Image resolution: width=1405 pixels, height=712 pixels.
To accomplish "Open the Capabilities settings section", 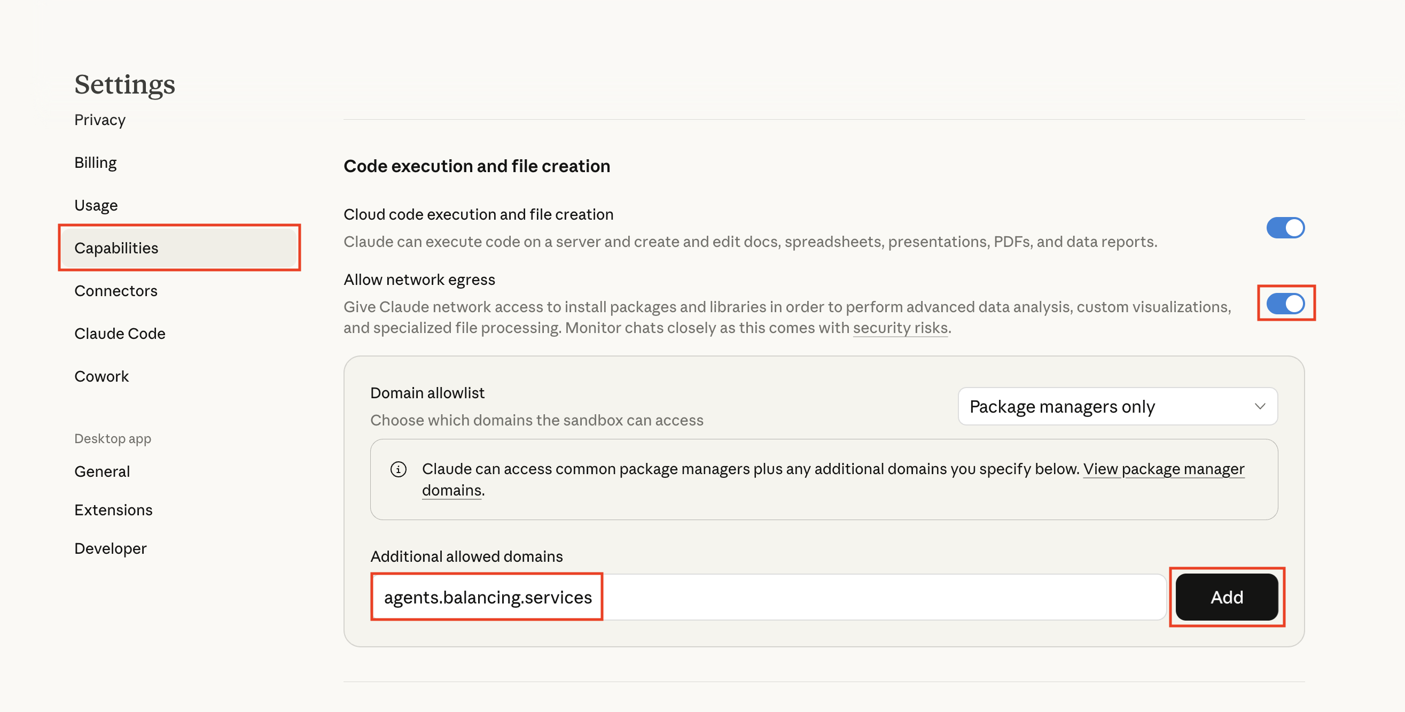I will (116, 247).
